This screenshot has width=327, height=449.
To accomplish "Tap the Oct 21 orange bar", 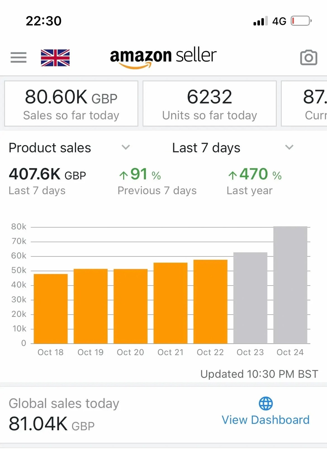I will click(170, 303).
